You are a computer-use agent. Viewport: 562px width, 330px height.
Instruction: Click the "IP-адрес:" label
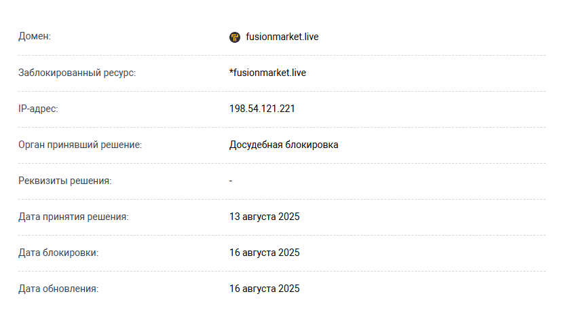(x=38, y=109)
